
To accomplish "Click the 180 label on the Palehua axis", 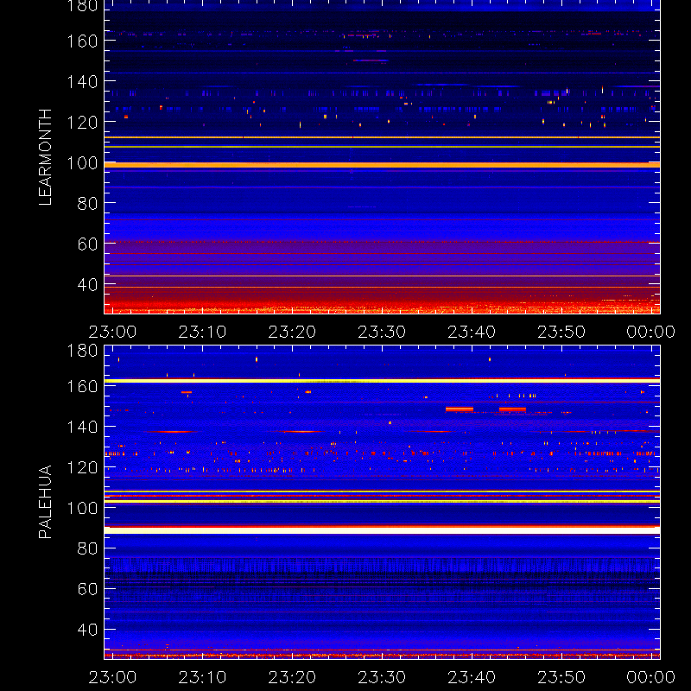I will point(82,351).
